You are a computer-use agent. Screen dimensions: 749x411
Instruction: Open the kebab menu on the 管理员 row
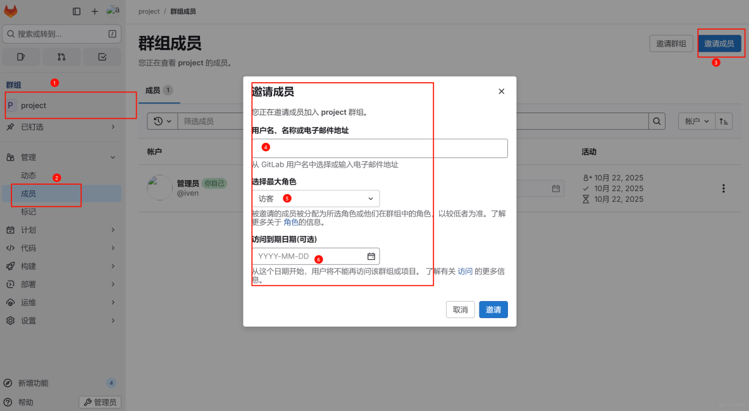[723, 188]
